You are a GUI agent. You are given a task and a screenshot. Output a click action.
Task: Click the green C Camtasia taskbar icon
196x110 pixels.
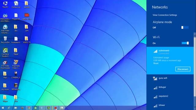point(48,108)
